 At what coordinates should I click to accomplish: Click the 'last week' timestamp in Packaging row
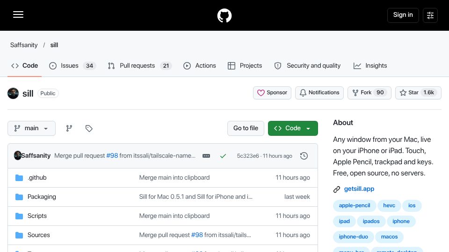pyautogui.click(x=297, y=197)
